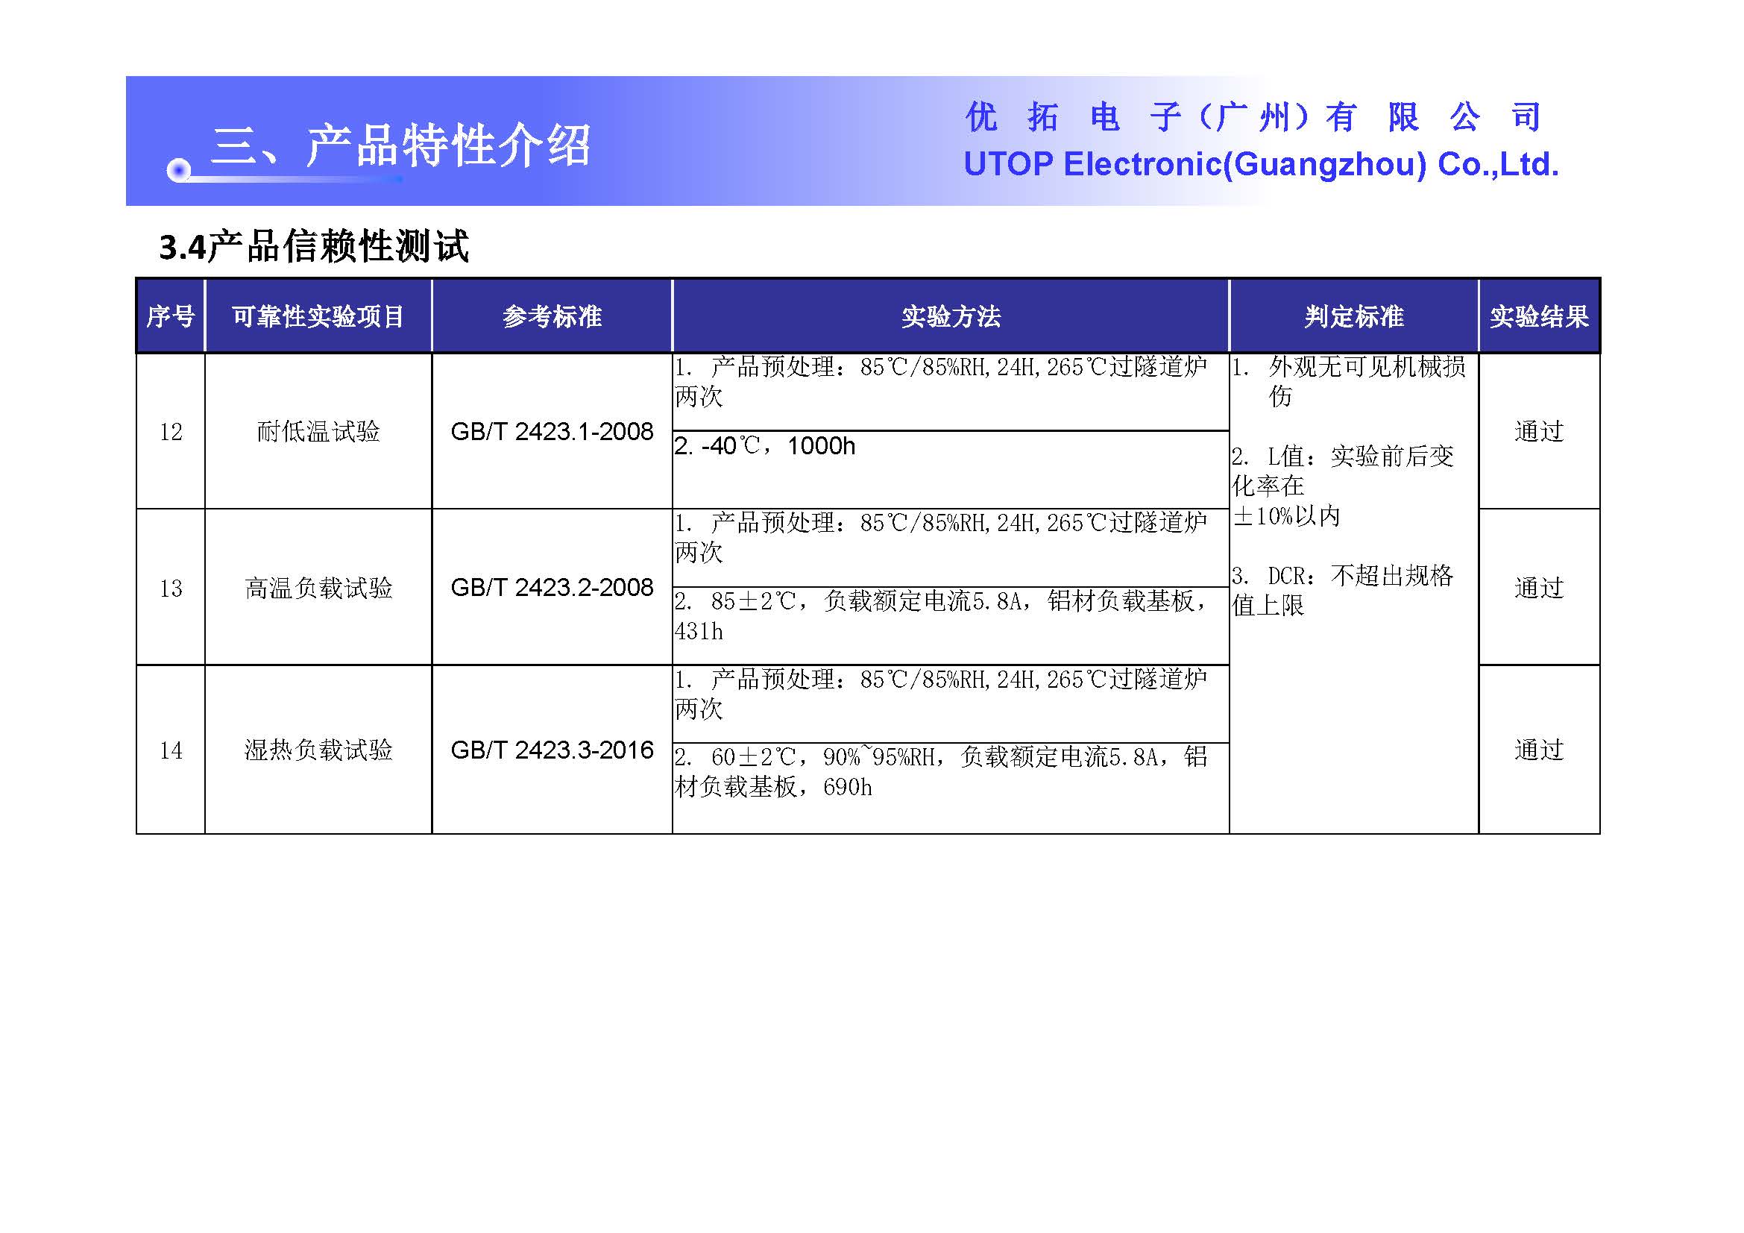
Task: Click the GB/T 2423.1-2008 standard text
Action: (552, 431)
